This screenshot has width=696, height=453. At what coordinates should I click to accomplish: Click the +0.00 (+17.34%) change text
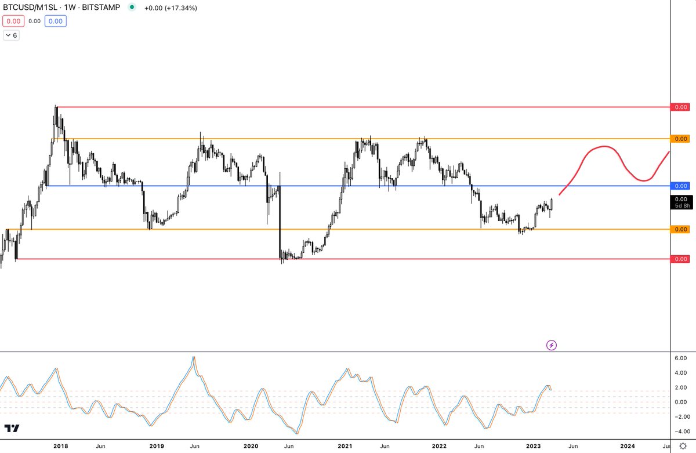point(171,8)
